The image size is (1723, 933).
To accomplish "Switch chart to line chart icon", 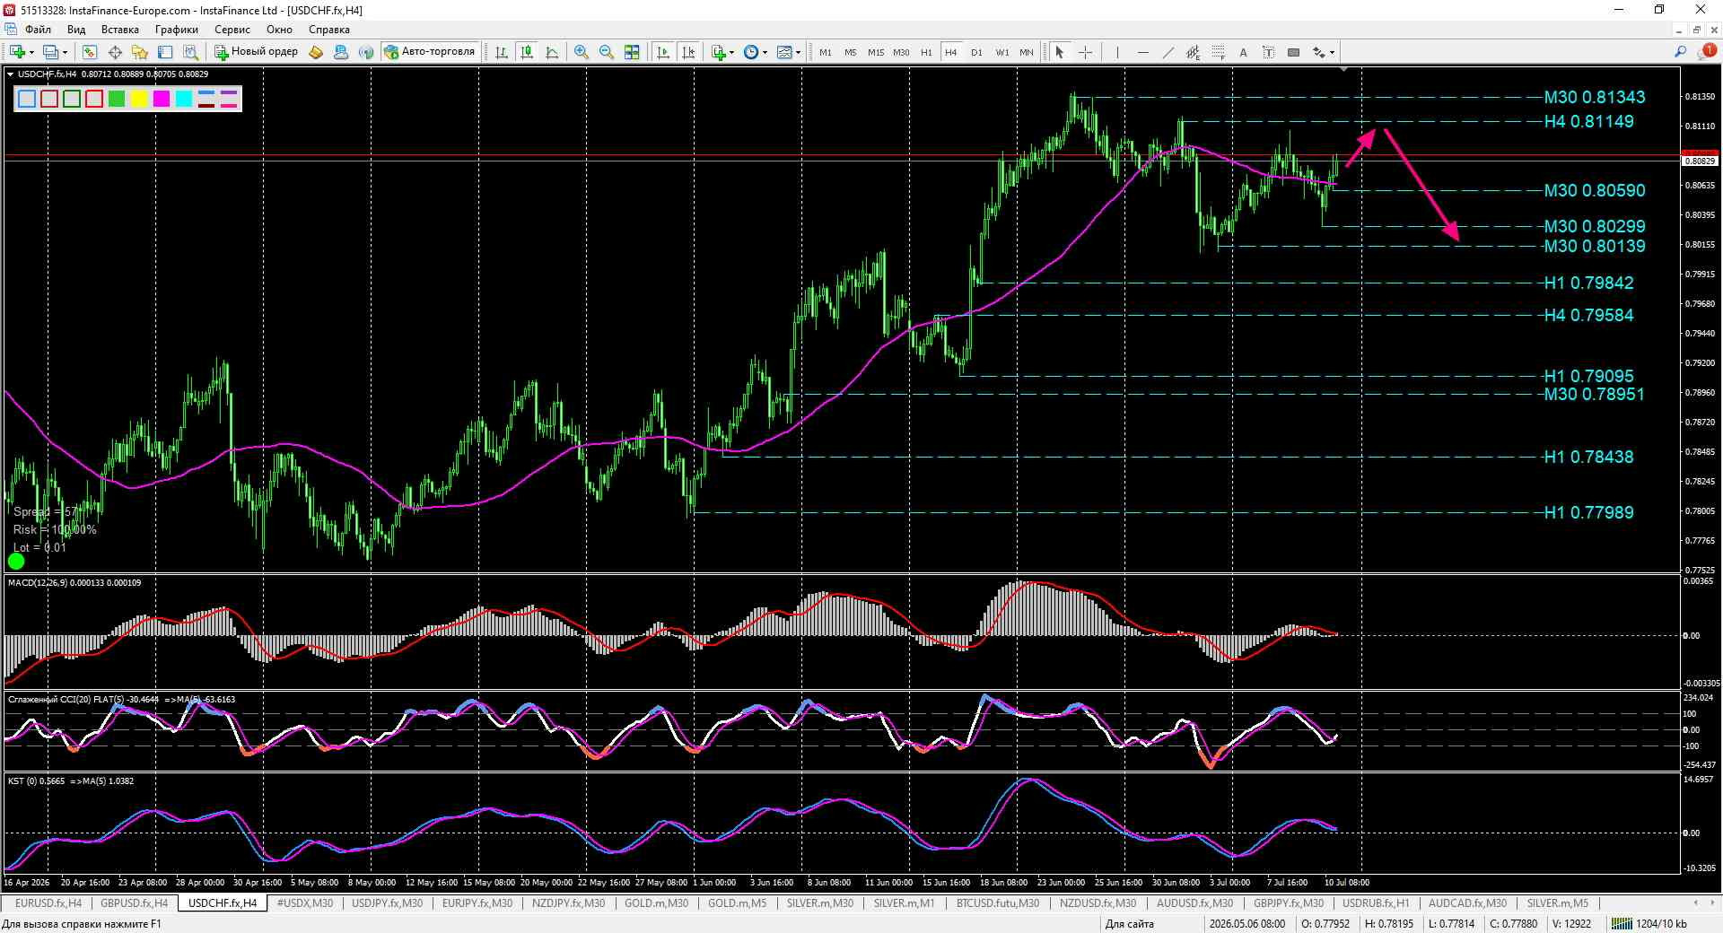I will tap(552, 52).
